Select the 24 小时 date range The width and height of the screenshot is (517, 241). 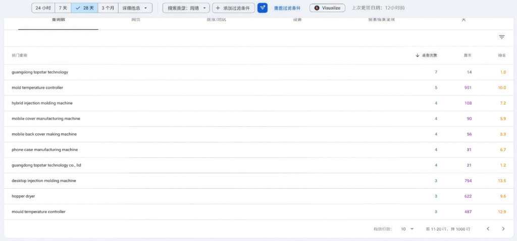pyautogui.click(x=43, y=8)
